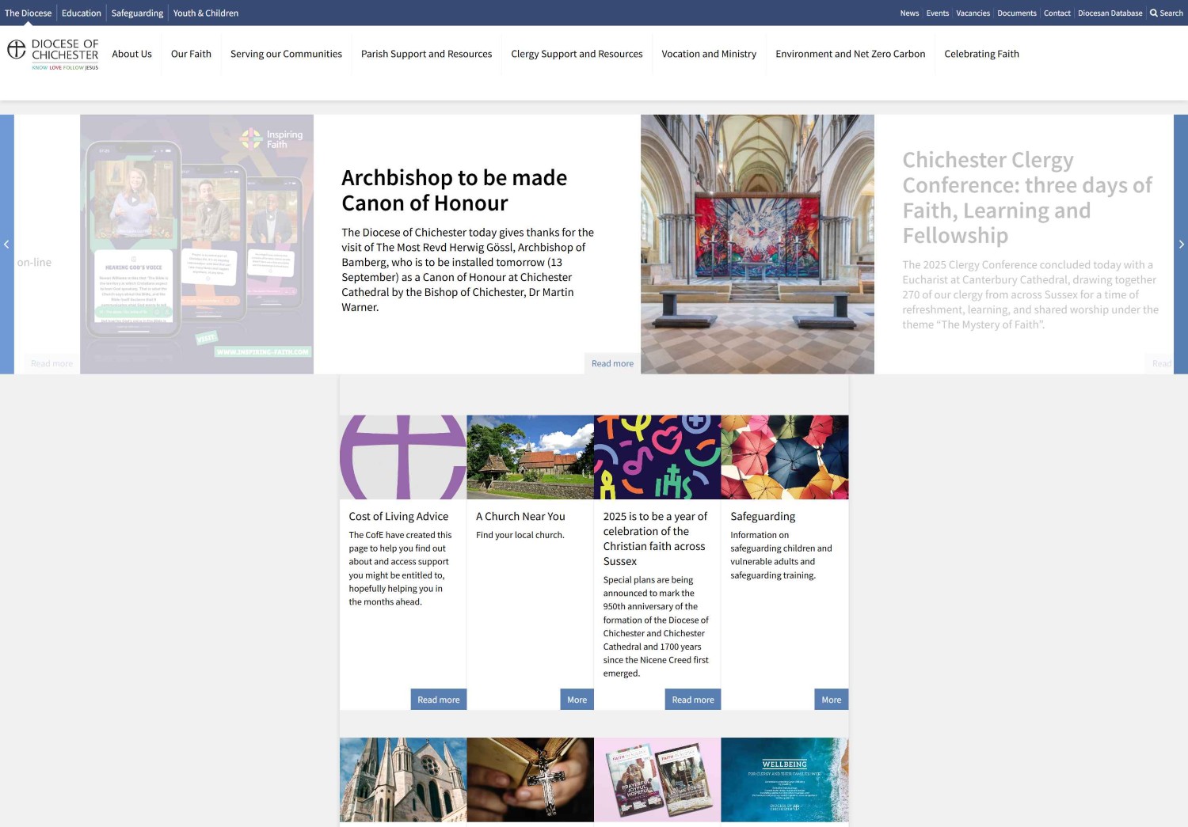1188x827 pixels.
Task: Click the Diocese of Chichester logo
Action: (53, 54)
